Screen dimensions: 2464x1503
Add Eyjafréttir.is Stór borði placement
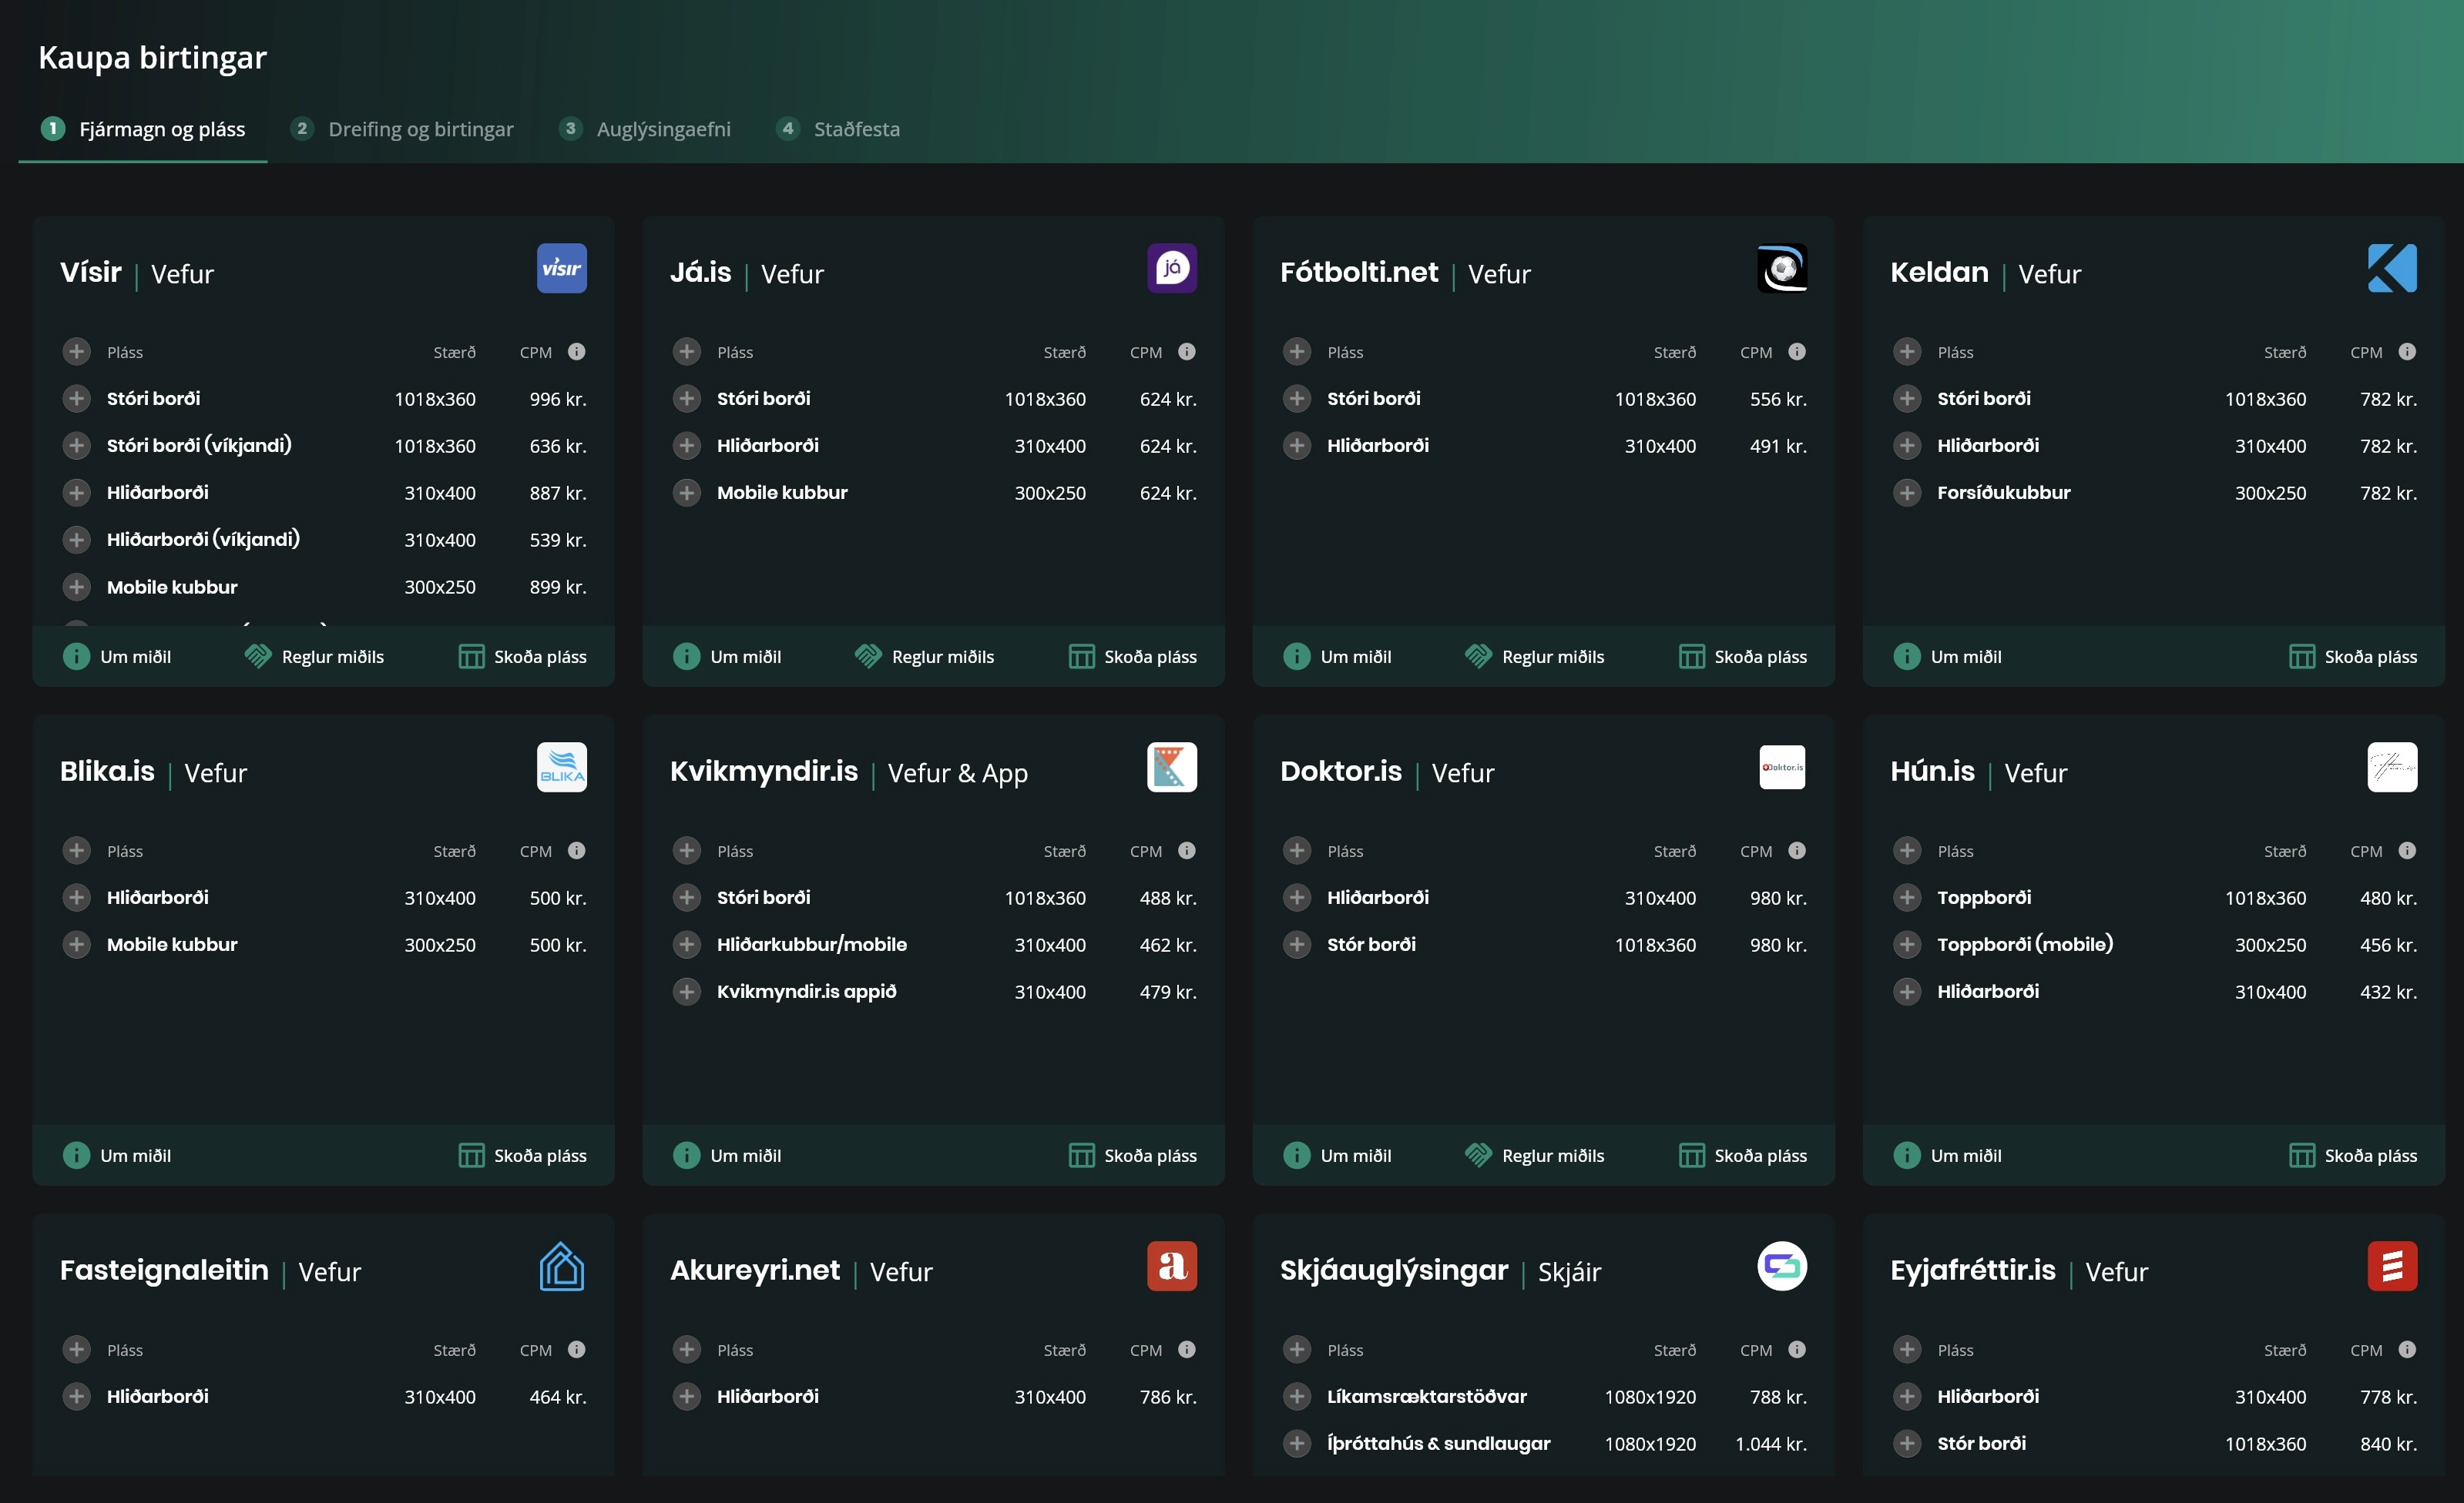1907,1442
